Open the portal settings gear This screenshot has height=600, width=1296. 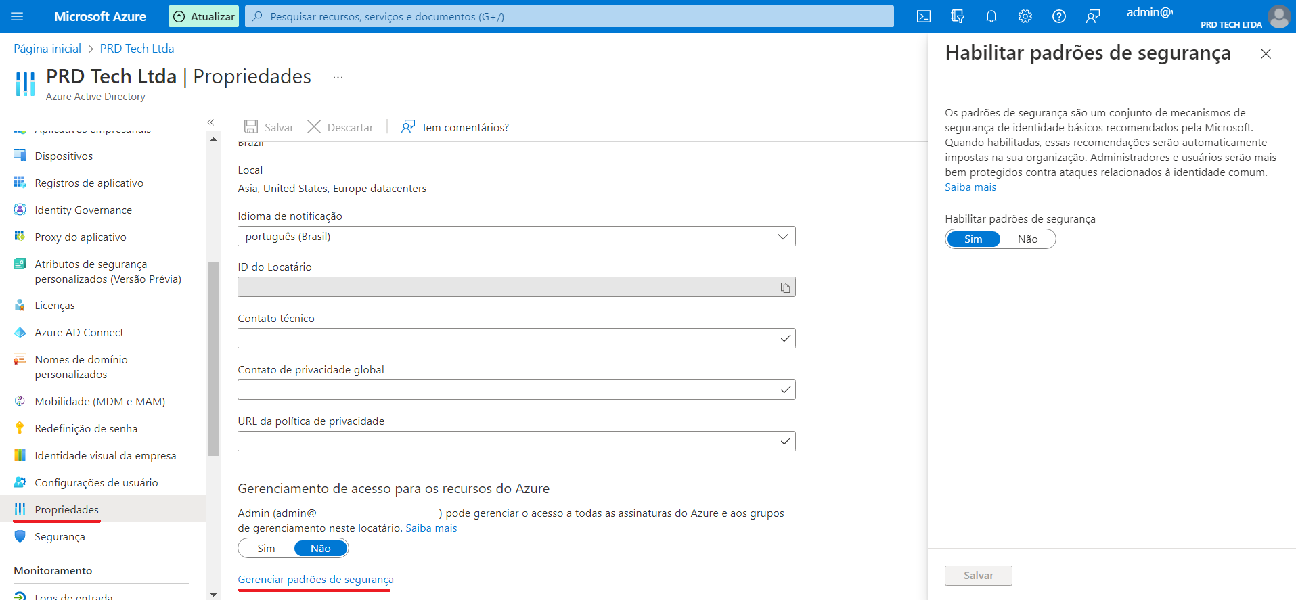[x=1025, y=16]
